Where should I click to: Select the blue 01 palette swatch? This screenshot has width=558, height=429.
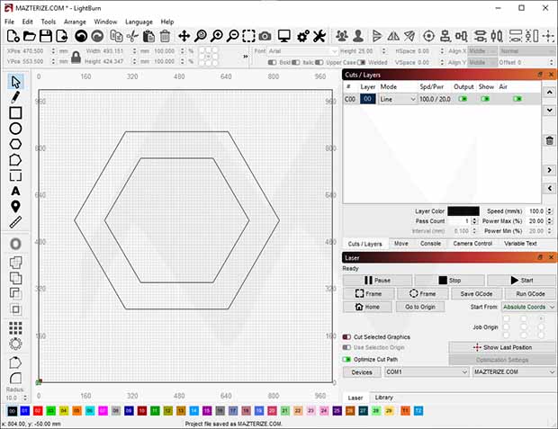[x=24, y=411]
